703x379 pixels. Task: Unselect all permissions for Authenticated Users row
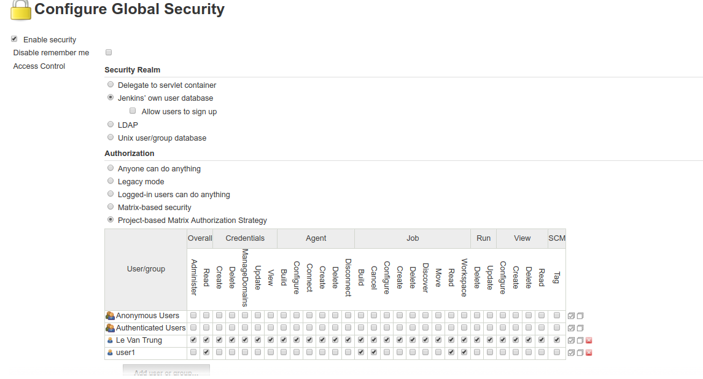tap(580, 328)
